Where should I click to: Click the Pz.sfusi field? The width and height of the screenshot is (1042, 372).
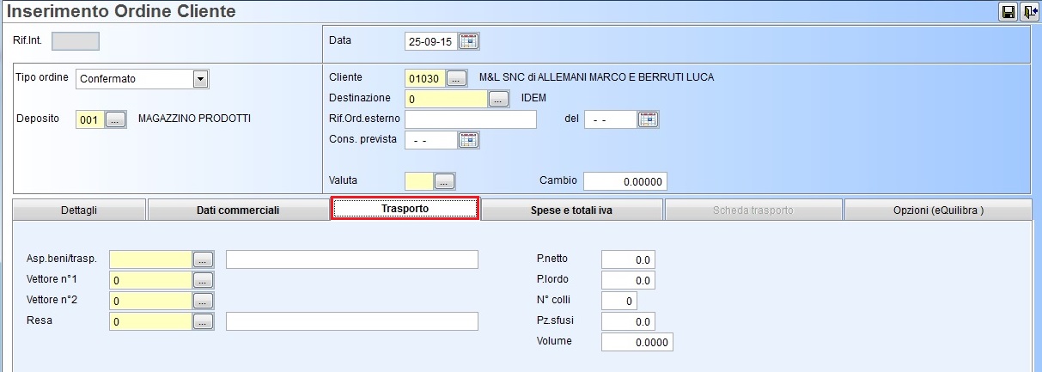[x=628, y=321]
